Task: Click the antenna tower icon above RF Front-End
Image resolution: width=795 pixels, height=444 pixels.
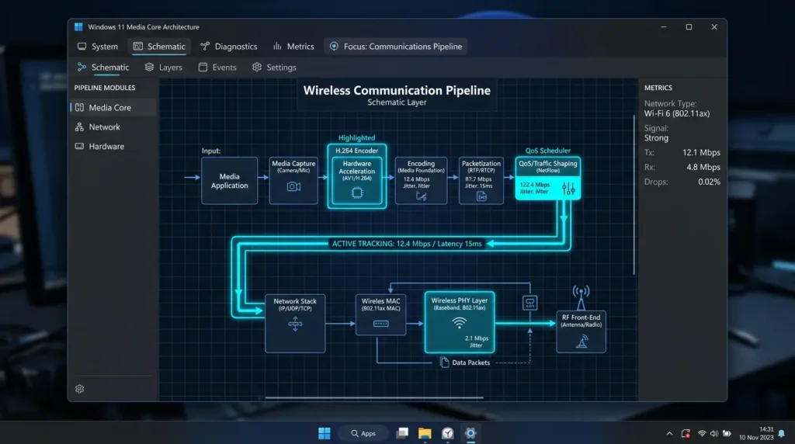Action: (x=581, y=297)
